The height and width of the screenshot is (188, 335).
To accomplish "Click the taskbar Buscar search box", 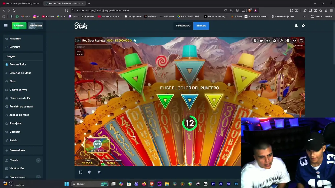I will click(90, 184).
